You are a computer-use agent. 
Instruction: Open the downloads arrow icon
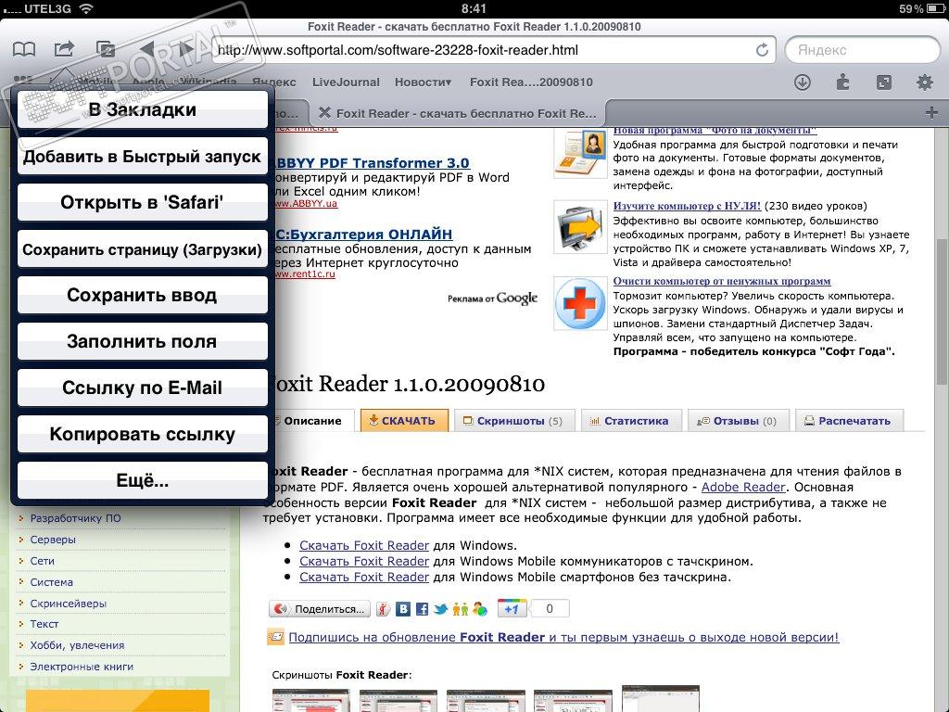803,82
